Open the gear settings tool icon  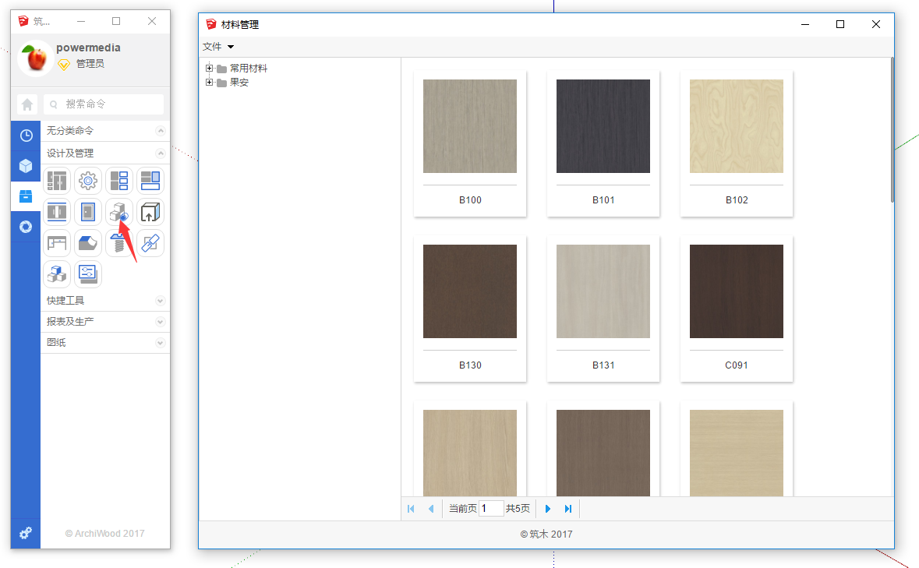pos(88,181)
